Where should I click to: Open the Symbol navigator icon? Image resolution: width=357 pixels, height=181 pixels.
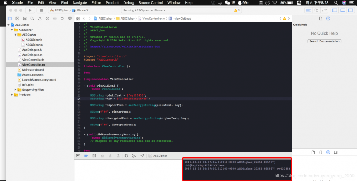[25, 19]
